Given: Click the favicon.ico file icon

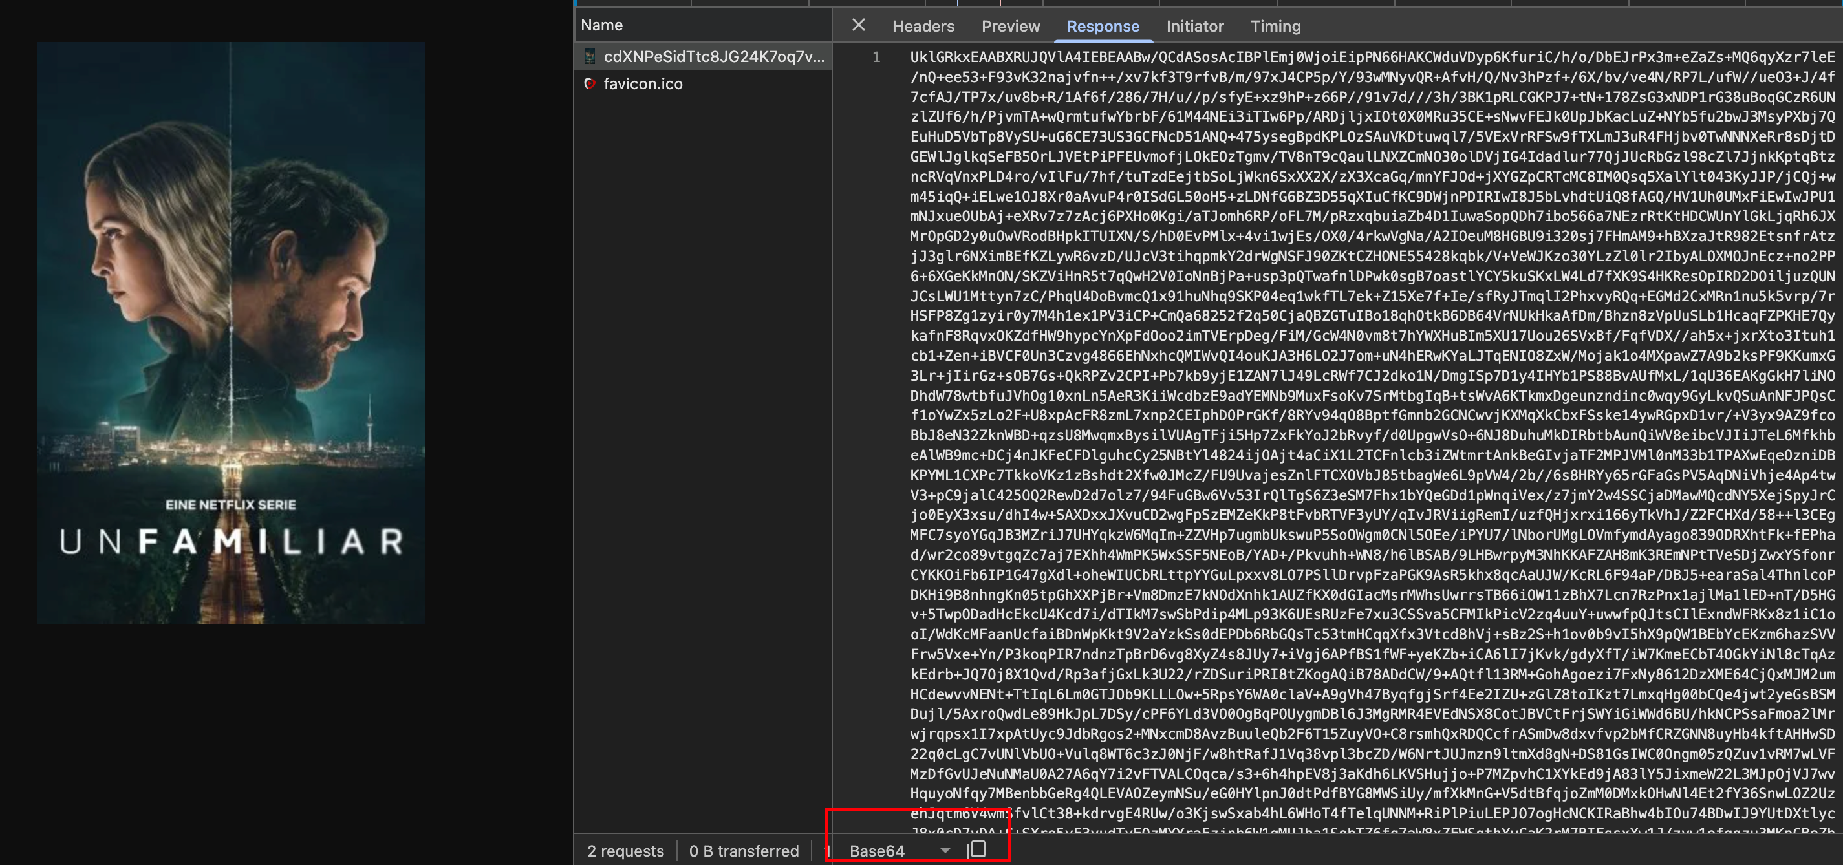Looking at the screenshot, I should point(590,83).
